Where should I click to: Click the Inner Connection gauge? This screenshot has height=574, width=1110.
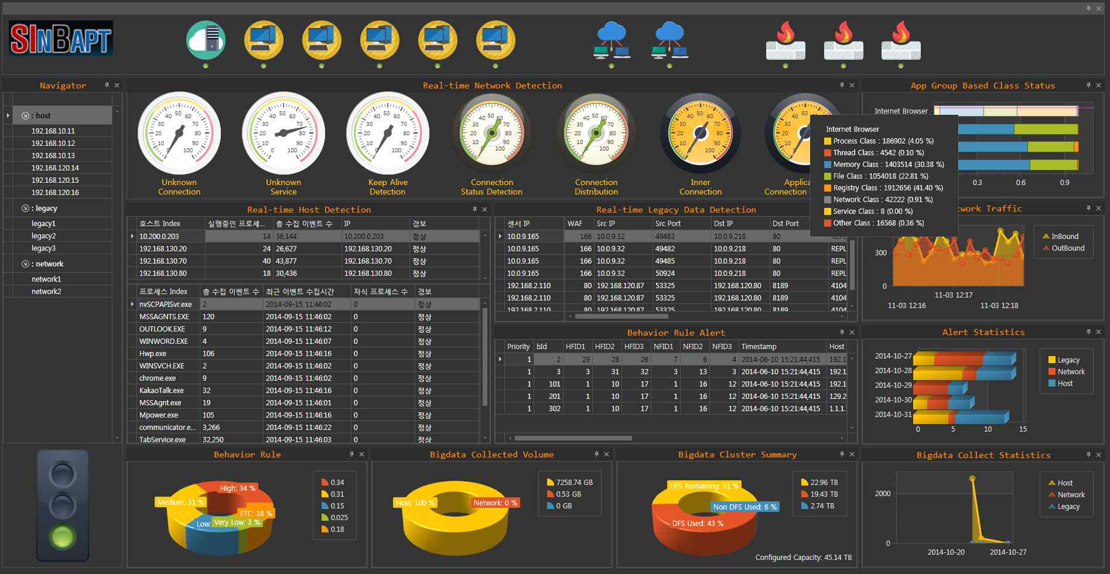point(701,134)
